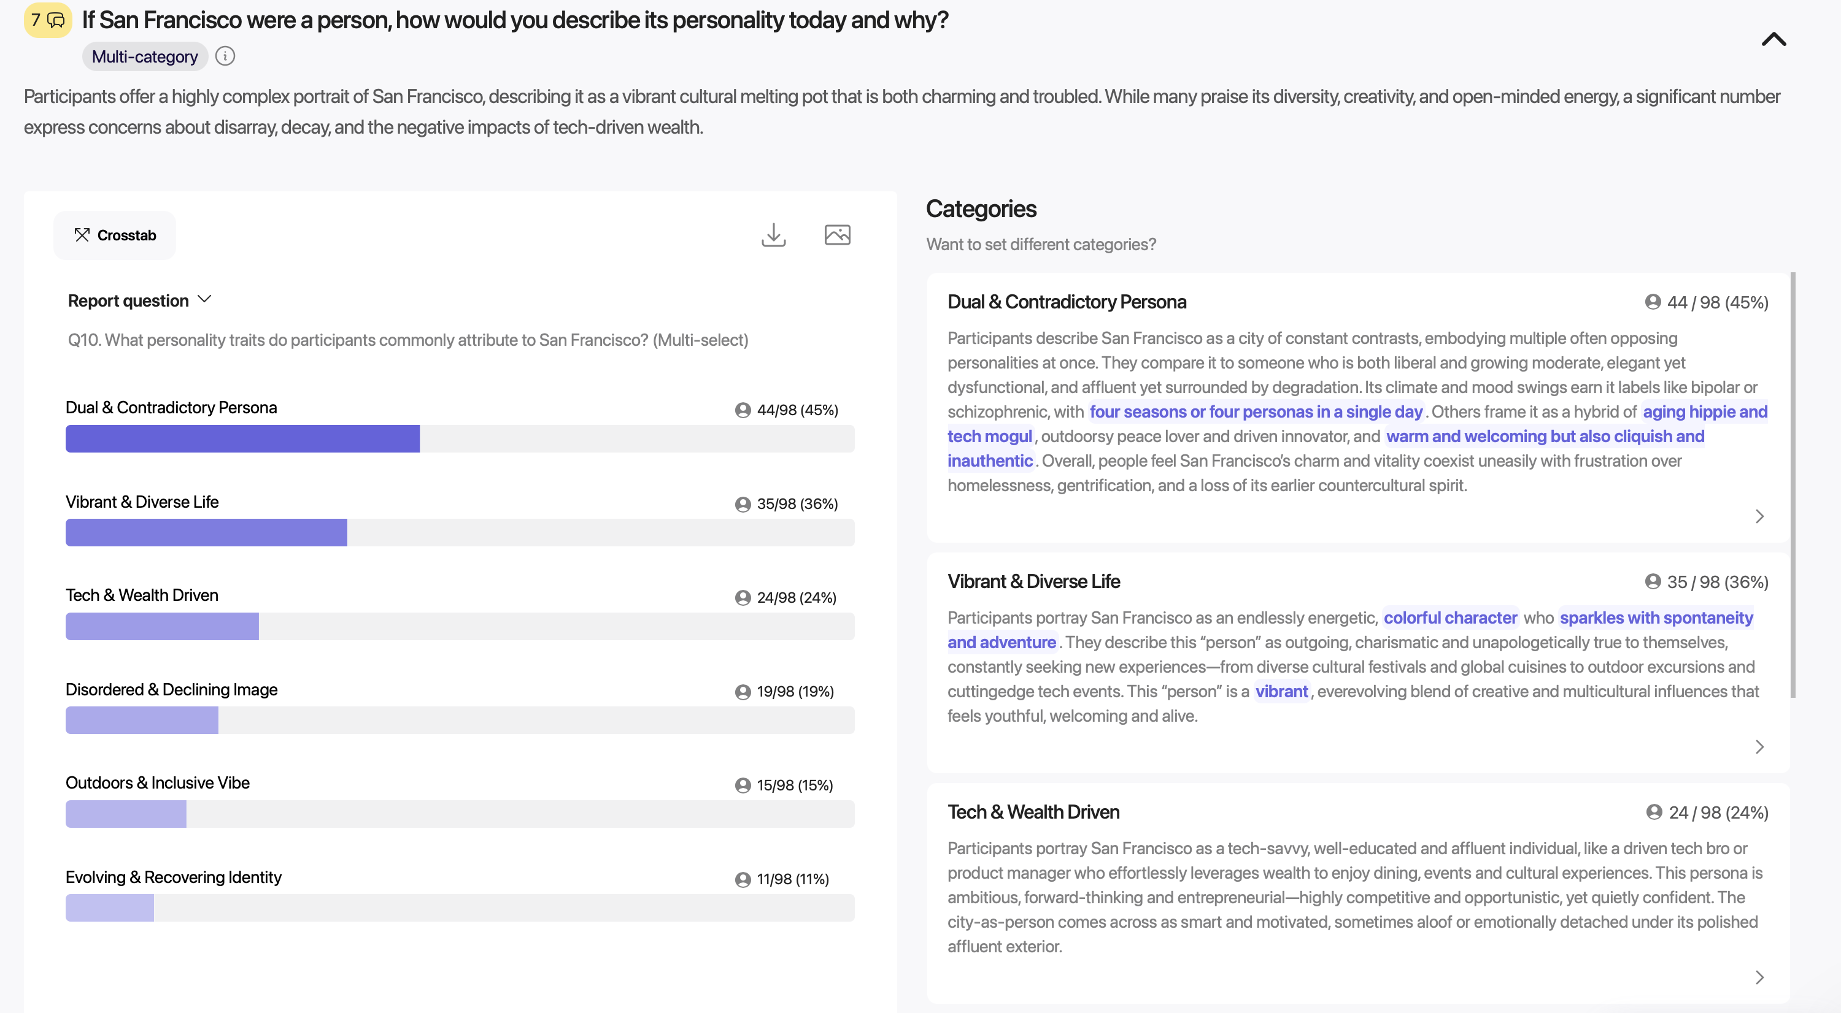The height and width of the screenshot is (1013, 1841).
Task: Open the Crosstab view
Action: click(x=114, y=235)
